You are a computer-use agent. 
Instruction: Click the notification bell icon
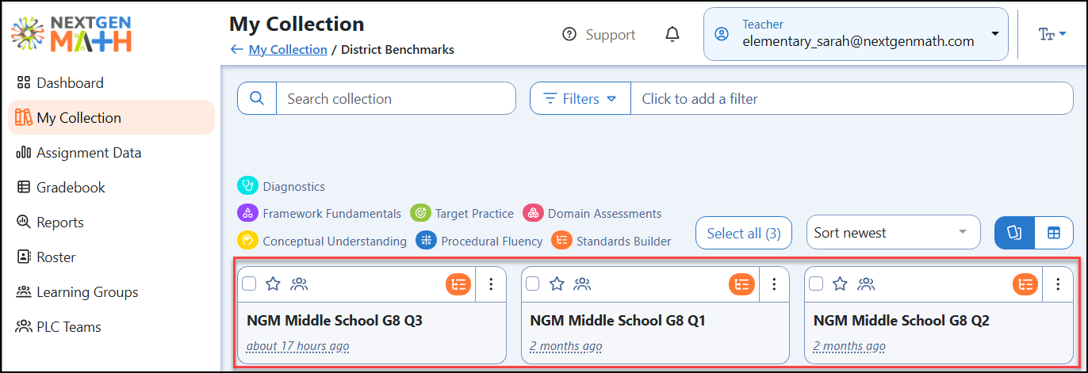pos(672,34)
